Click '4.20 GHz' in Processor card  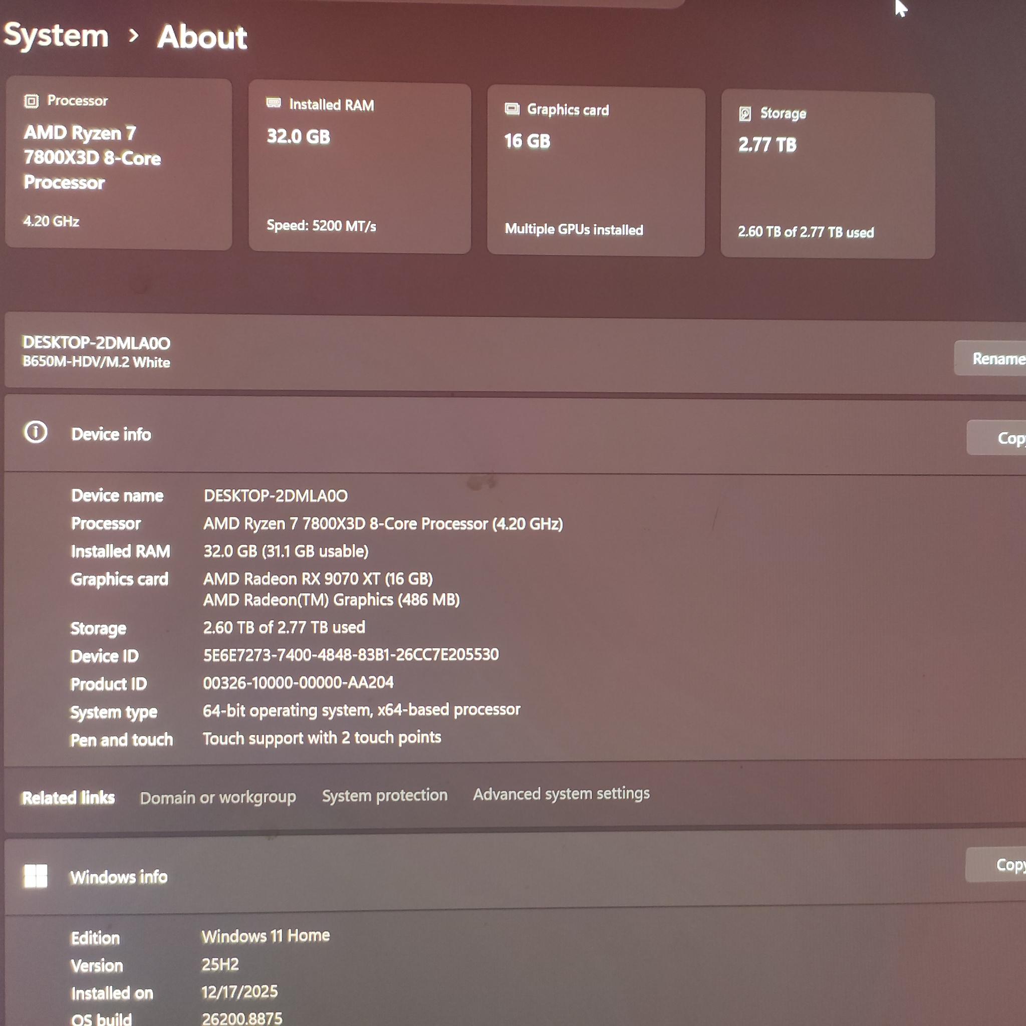(x=52, y=221)
